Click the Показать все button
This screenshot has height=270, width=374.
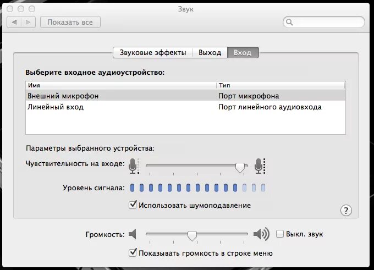pyautogui.click(x=70, y=22)
